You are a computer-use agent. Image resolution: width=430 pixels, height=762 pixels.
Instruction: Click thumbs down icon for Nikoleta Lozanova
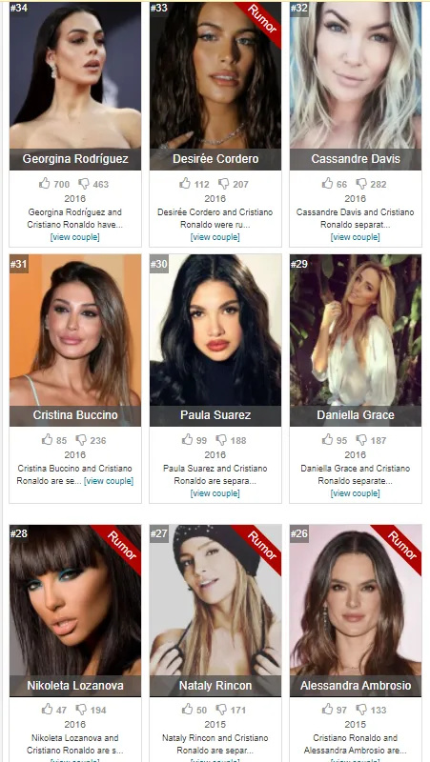pos(81,710)
